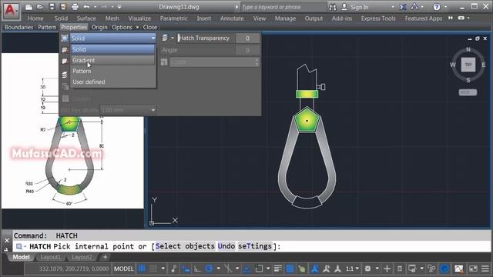Click the Open file icon in quick access toolbar
The width and height of the screenshot is (493, 277).
coord(40,7)
